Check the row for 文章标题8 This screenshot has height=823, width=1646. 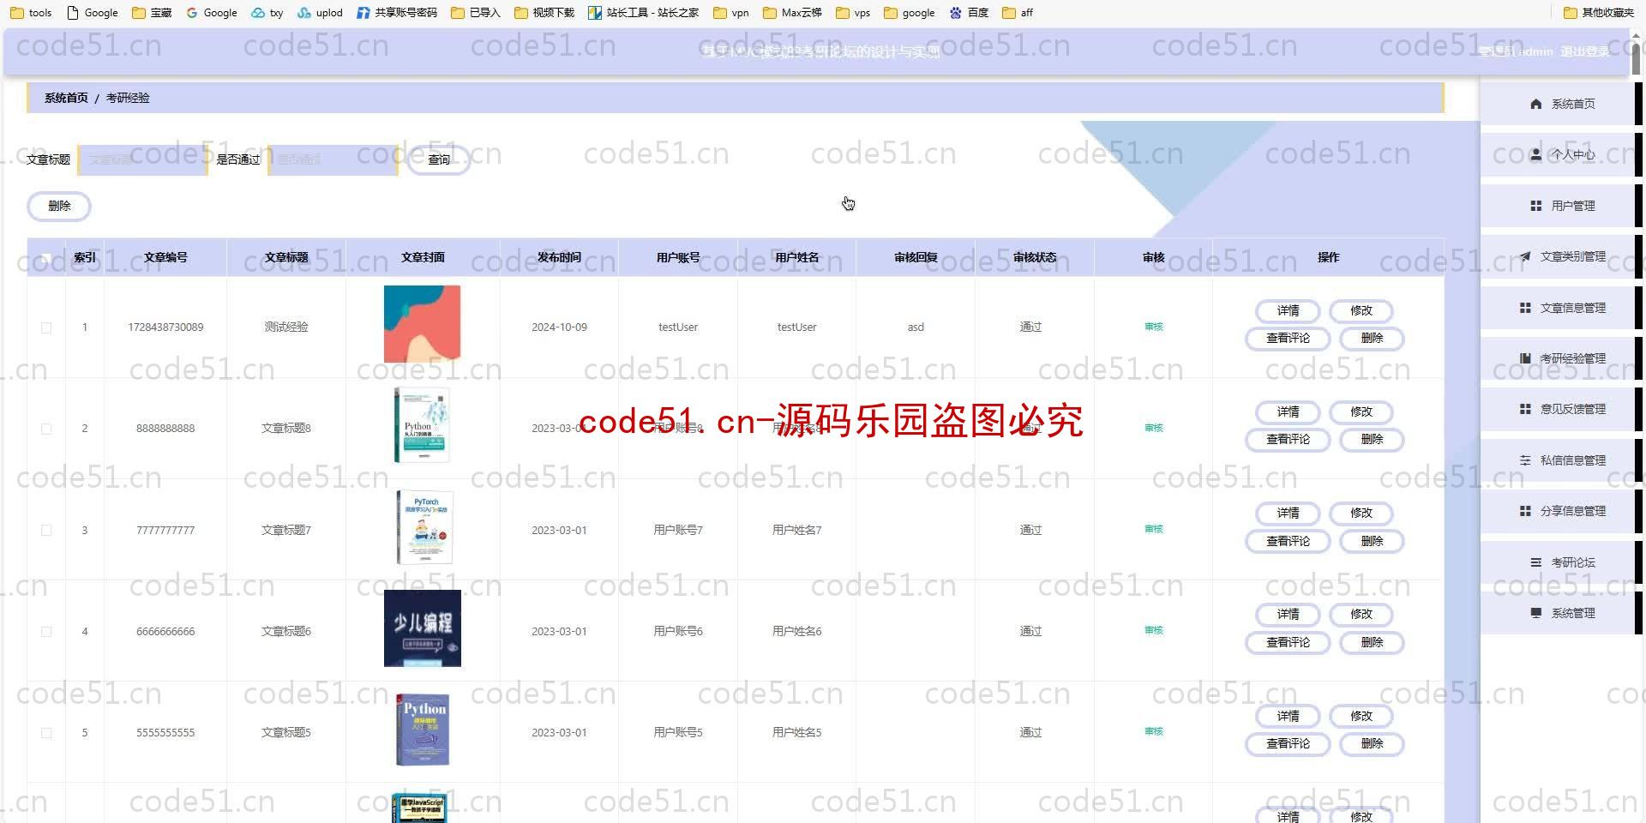[46, 429]
